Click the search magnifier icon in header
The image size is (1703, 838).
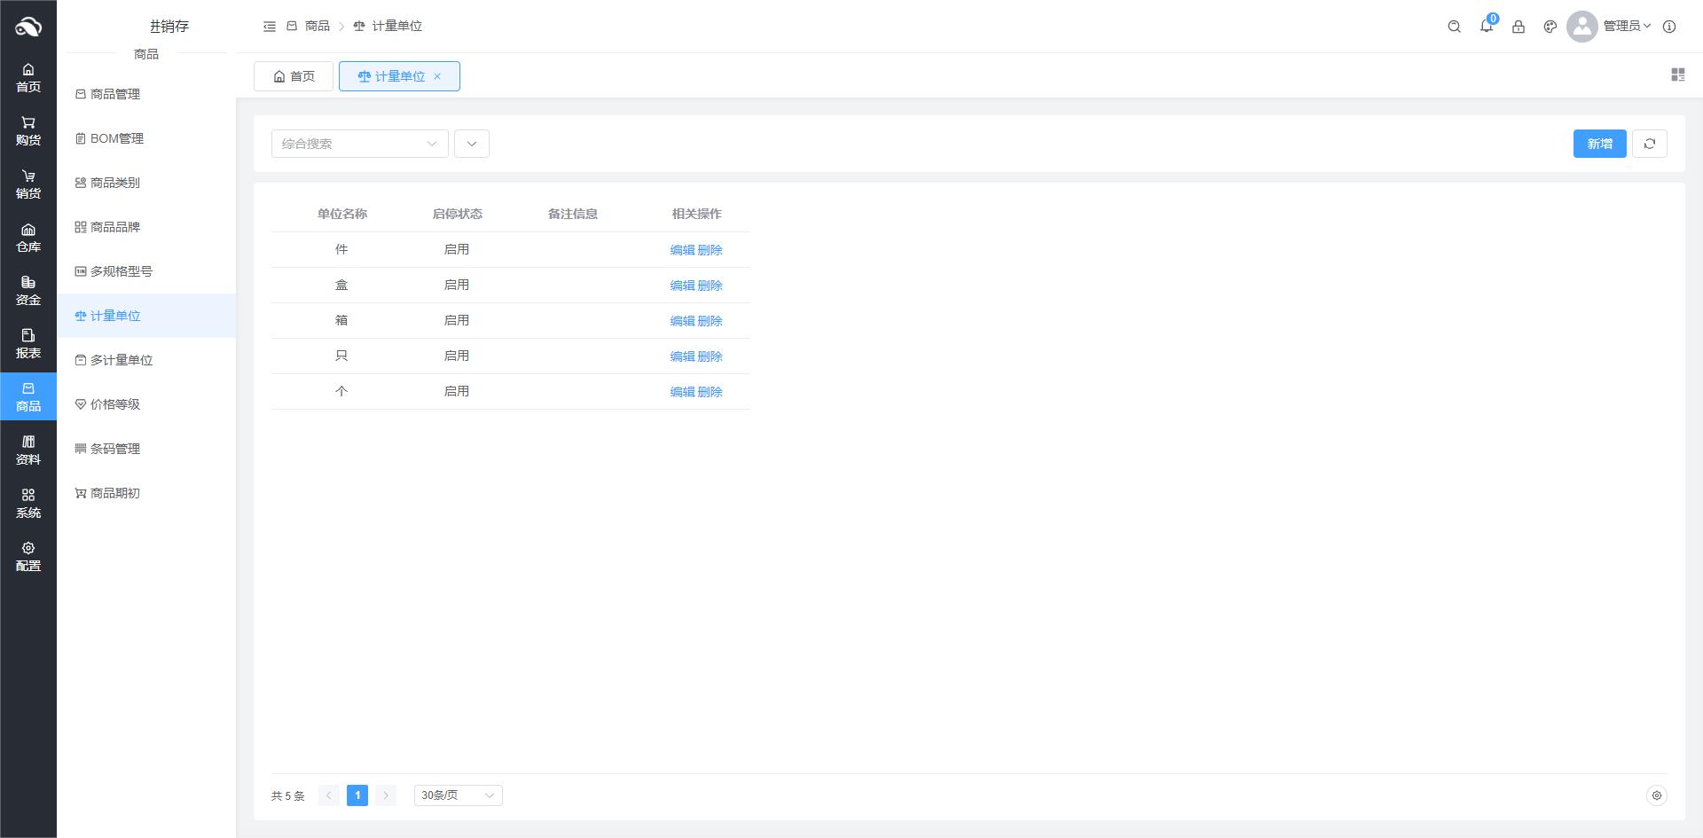point(1454,27)
